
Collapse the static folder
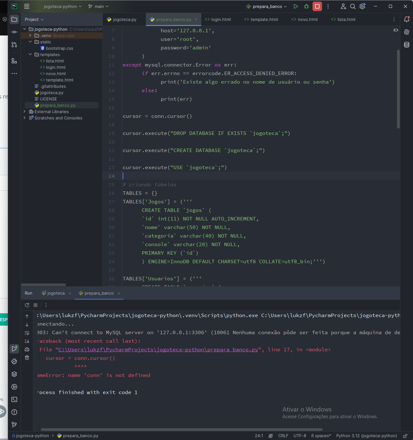30,42
